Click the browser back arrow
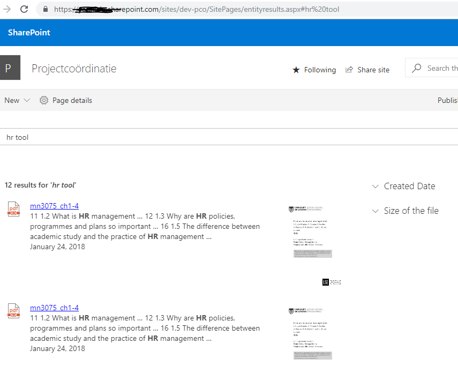The image size is (458, 373). click(x=6, y=9)
